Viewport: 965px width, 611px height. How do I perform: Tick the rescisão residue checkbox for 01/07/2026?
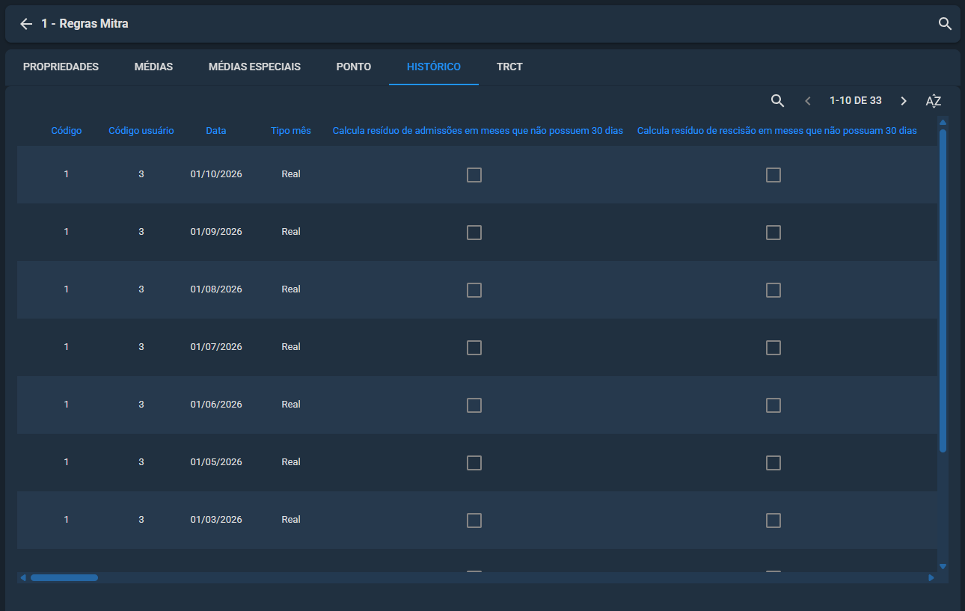pyautogui.click(x=773, y=348)
